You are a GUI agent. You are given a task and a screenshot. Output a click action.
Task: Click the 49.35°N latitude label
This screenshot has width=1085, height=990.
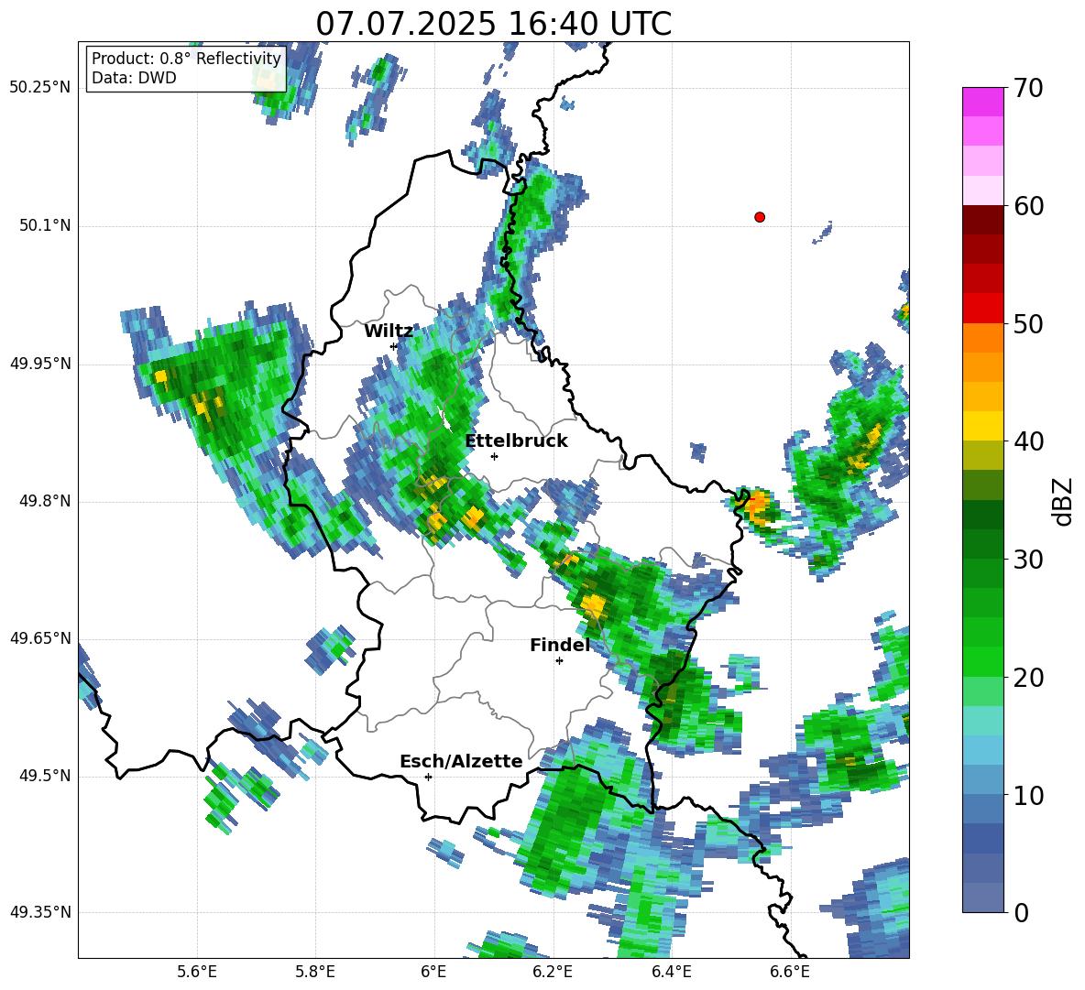pos(40,912)
